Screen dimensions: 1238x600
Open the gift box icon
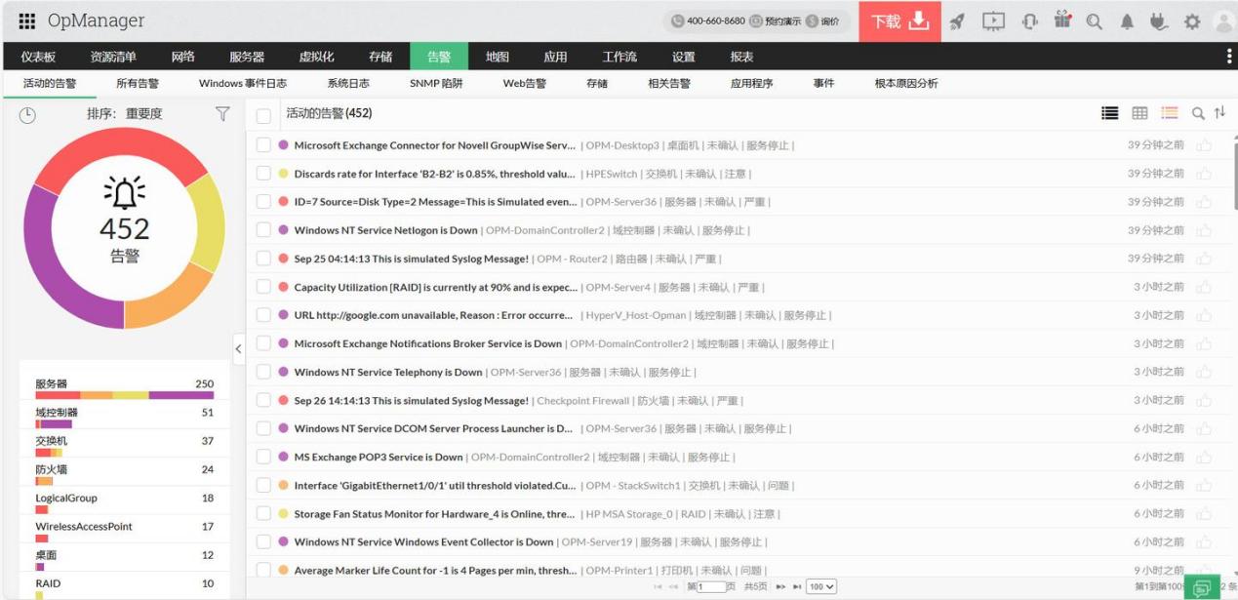click(x=1062, y=20)
